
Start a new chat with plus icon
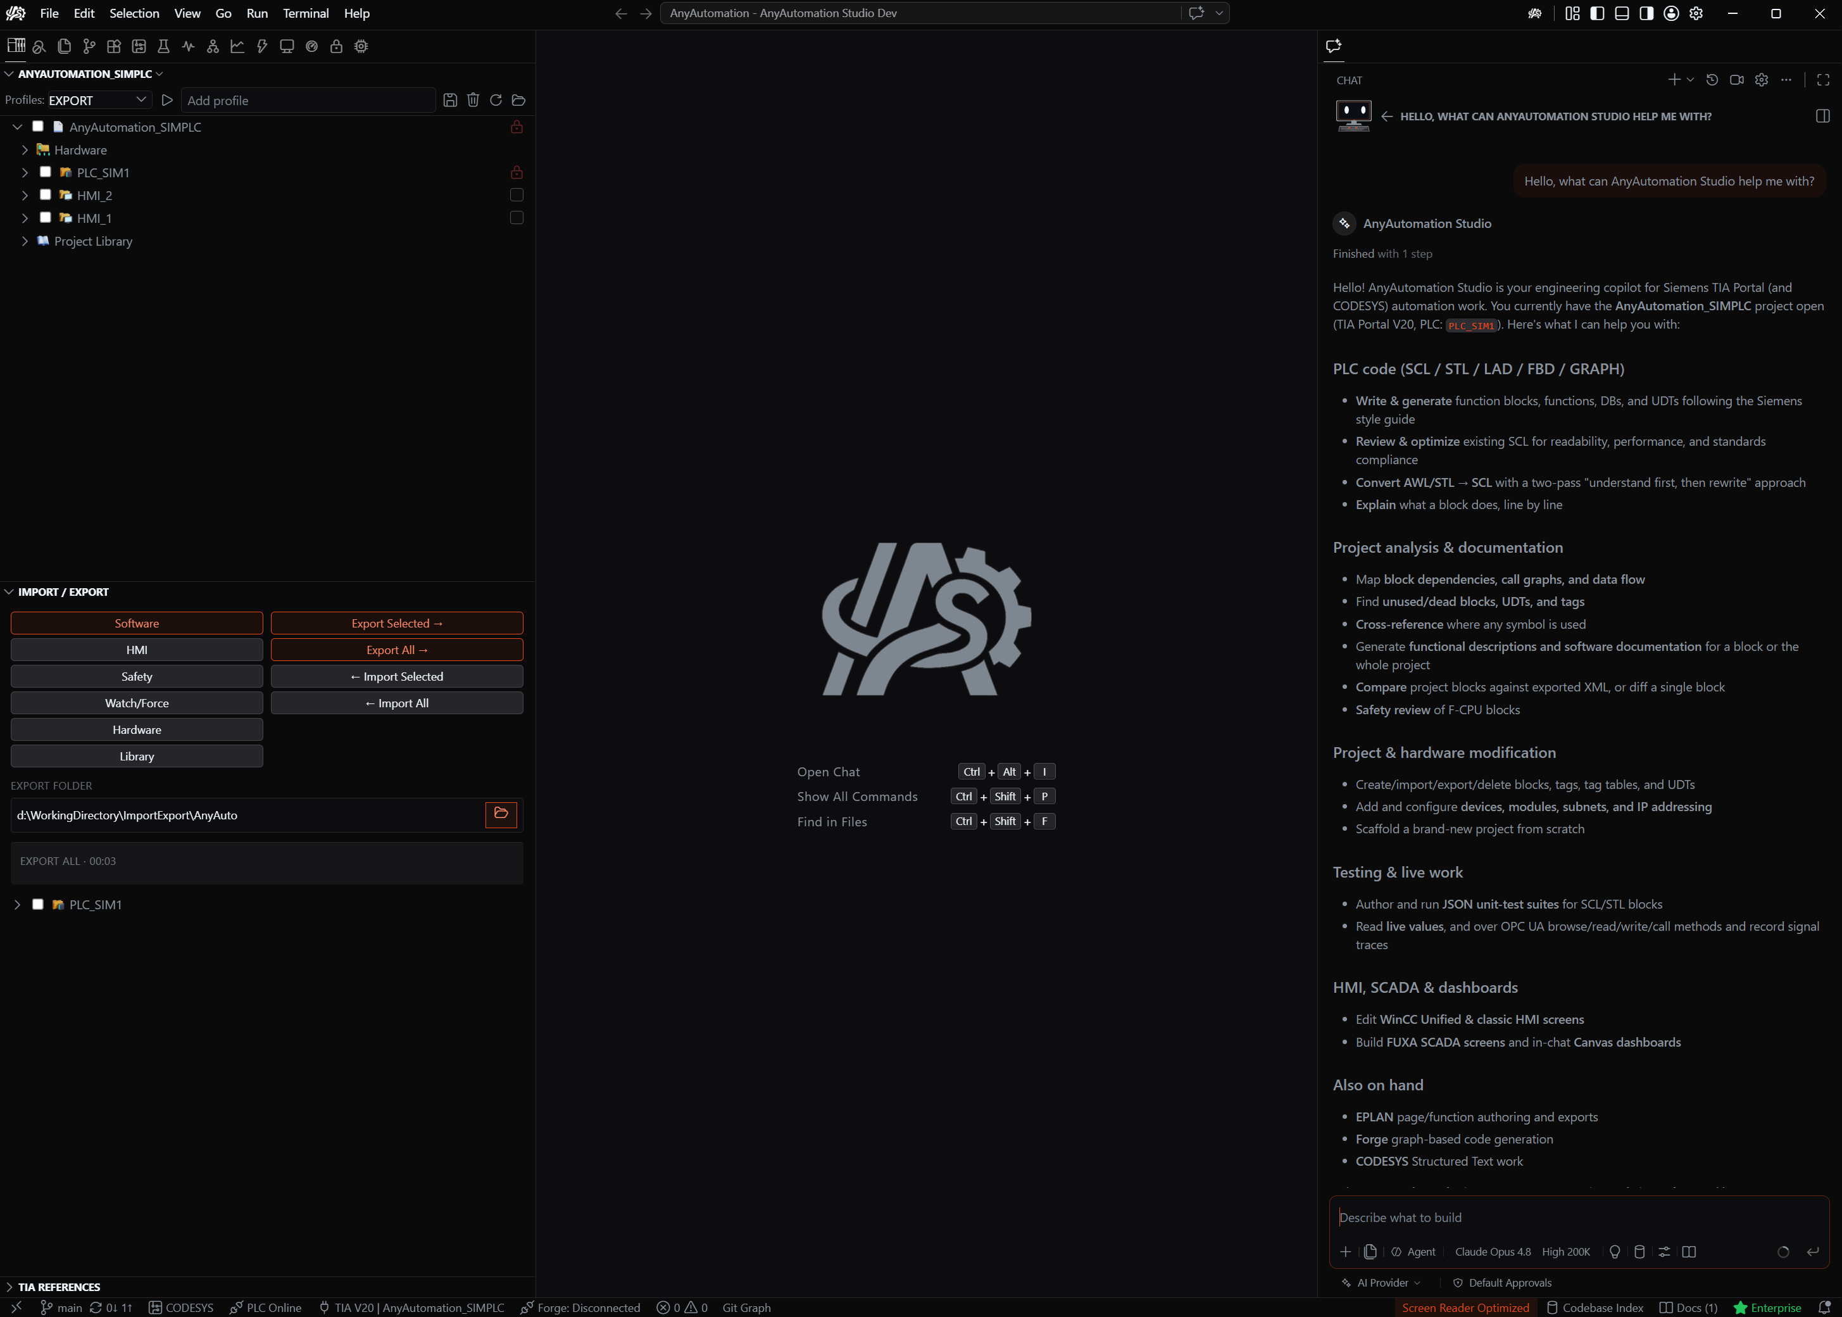tap(1674, 80)
